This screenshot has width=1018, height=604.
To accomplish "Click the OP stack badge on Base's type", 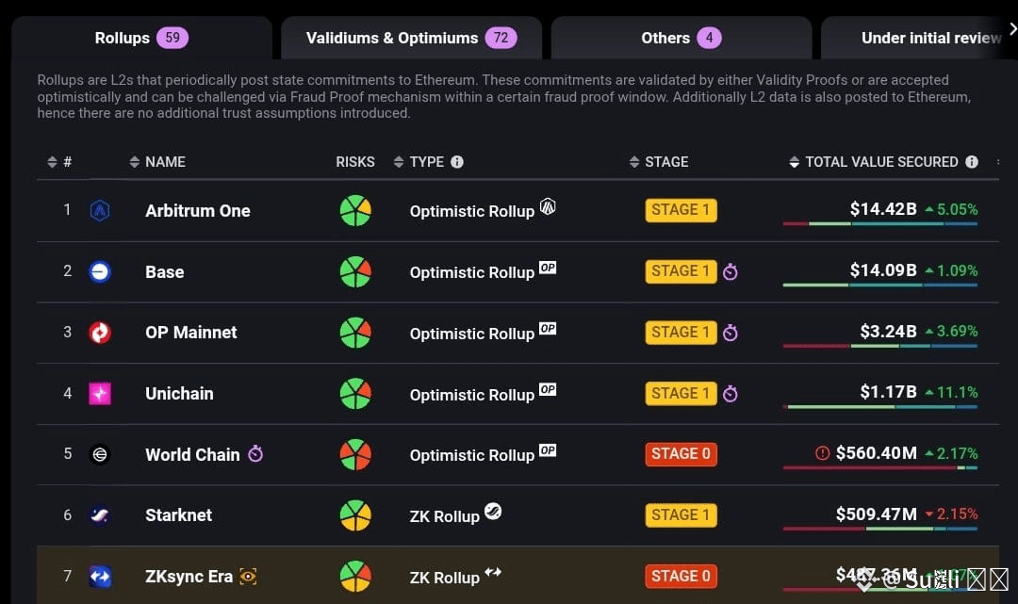I will click(x=548, y=268).
